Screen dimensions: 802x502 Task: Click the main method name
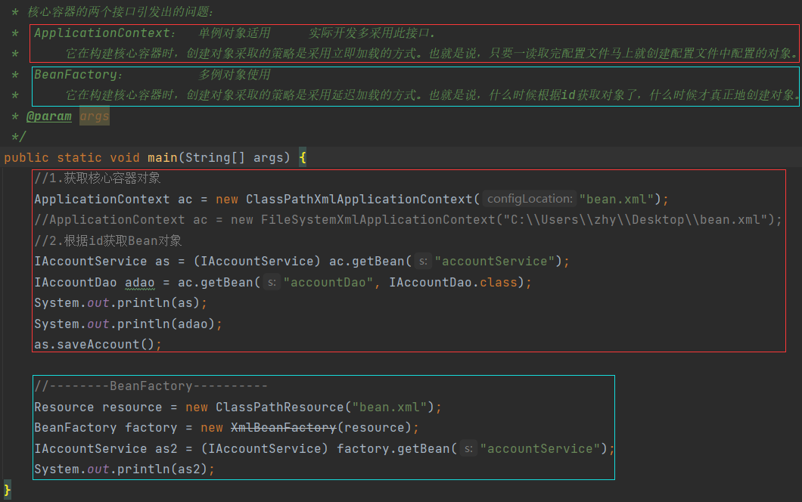162,157
